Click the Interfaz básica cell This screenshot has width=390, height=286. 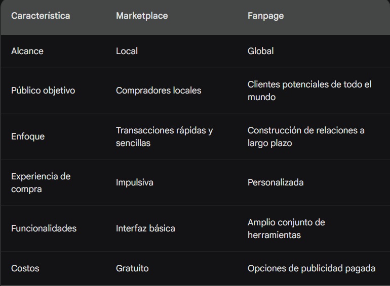click(145, 228)
